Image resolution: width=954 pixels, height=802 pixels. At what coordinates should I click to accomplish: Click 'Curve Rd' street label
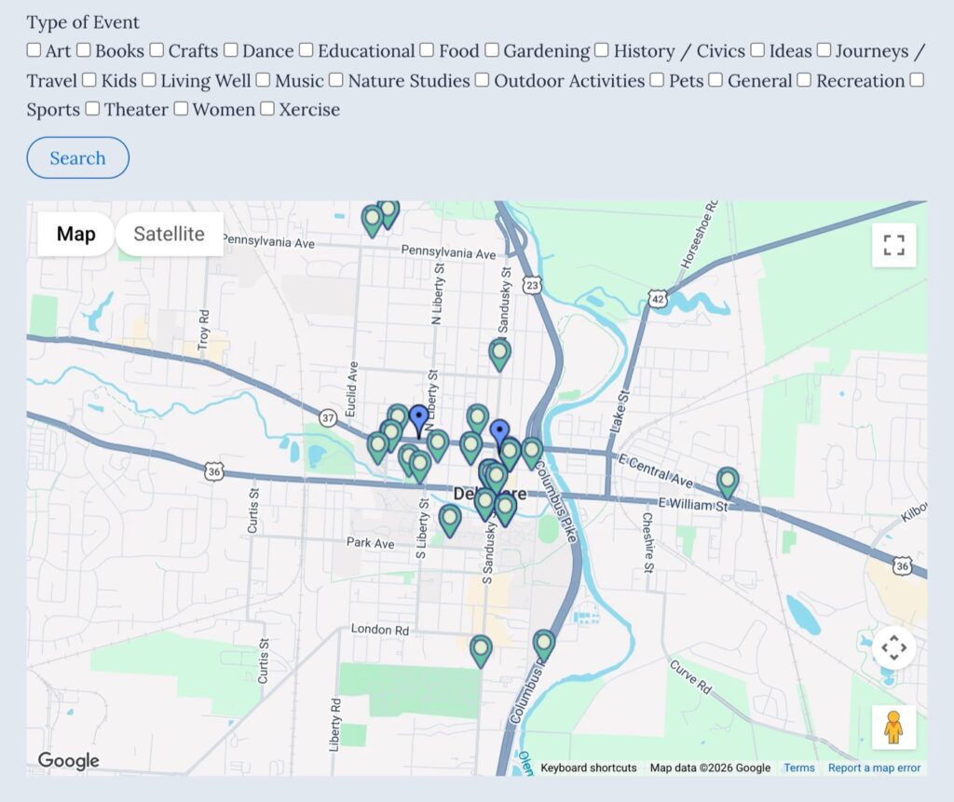(690, 676)
